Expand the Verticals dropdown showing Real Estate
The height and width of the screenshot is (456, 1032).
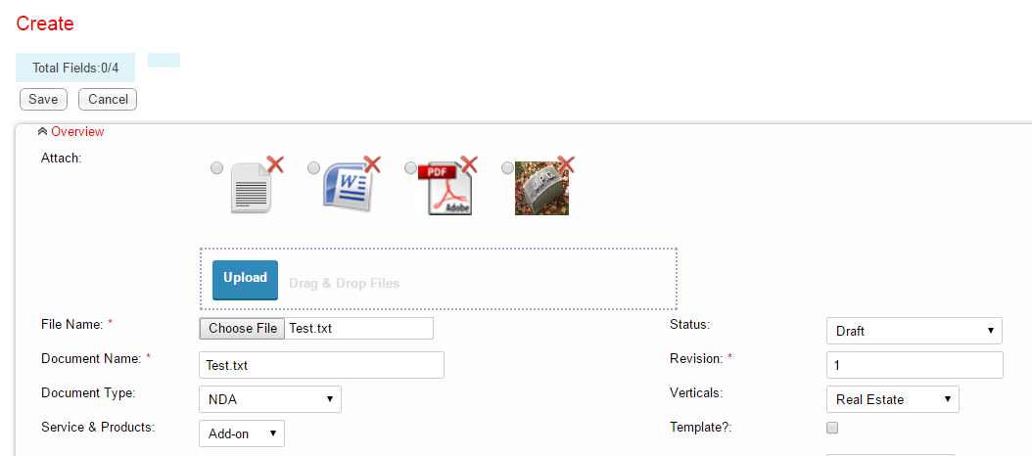point(892,399)
